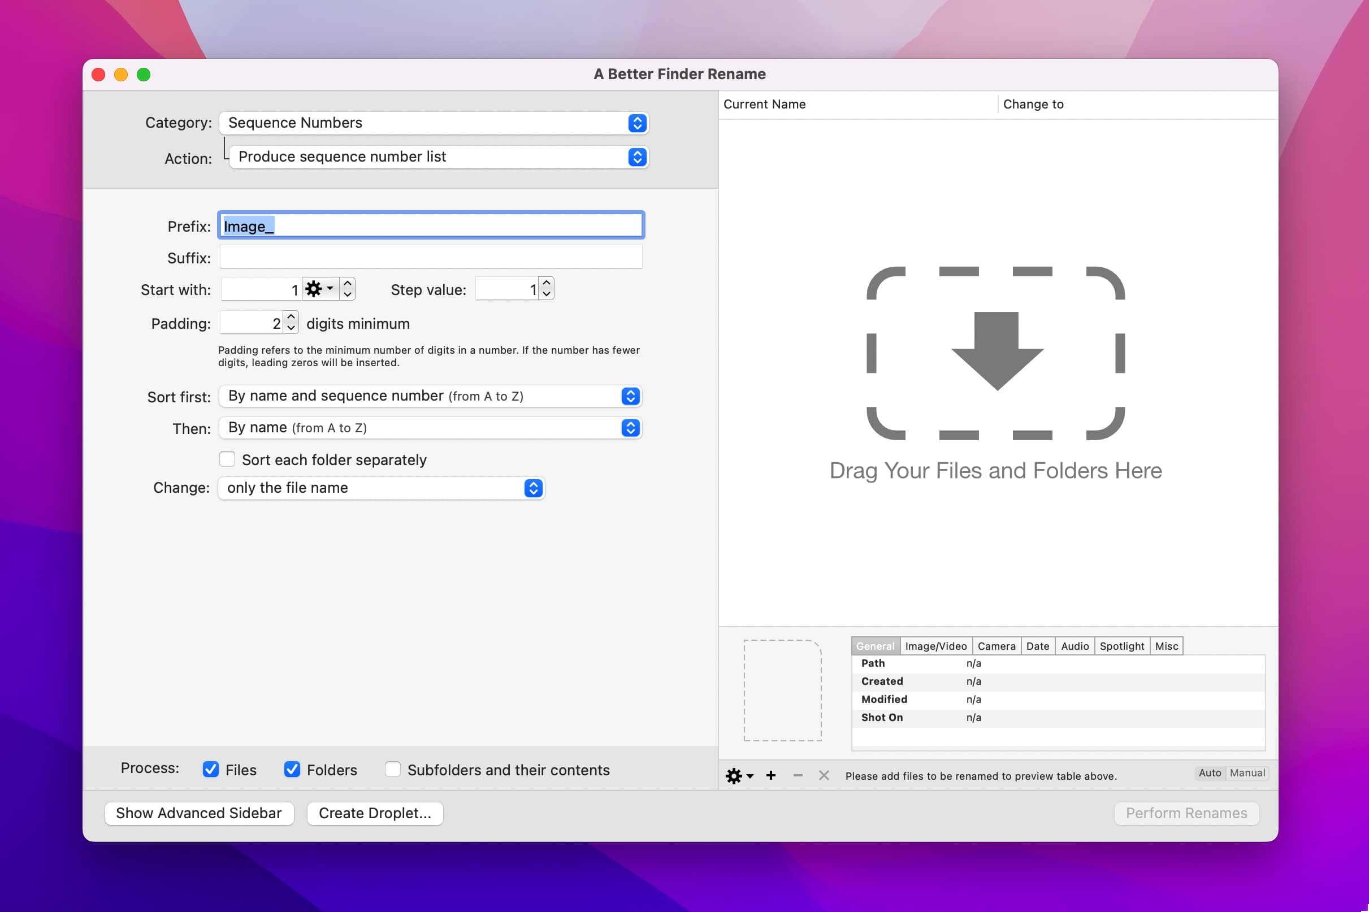Increase the Padding digits
This screenshot has width=1369, height=912.
coord(291,317)
